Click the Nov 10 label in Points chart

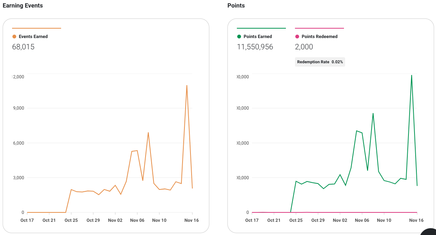pyautogui.click(x=384, y=220)
